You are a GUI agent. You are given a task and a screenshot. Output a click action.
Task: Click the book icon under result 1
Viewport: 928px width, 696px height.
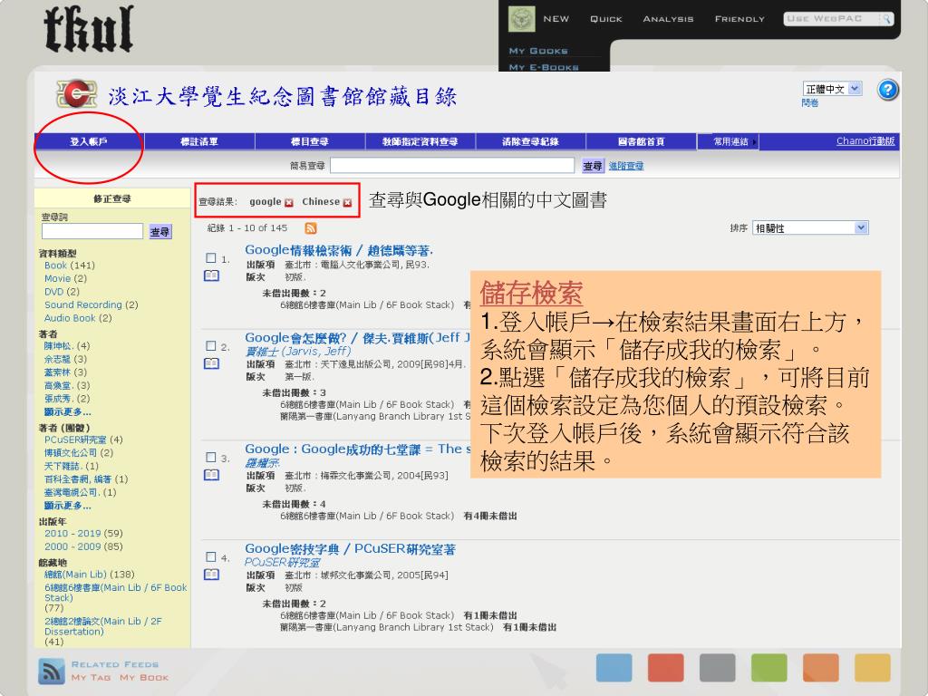tap(211, 275)
